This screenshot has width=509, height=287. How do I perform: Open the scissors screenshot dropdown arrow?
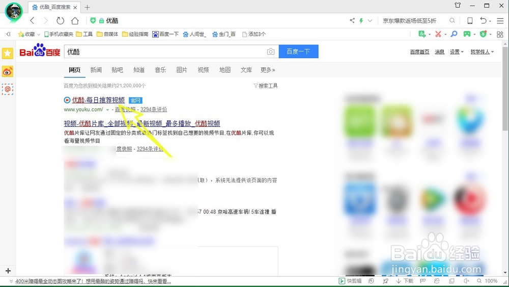445,34
